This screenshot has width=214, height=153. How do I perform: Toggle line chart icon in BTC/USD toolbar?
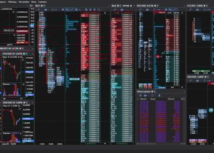175,9
